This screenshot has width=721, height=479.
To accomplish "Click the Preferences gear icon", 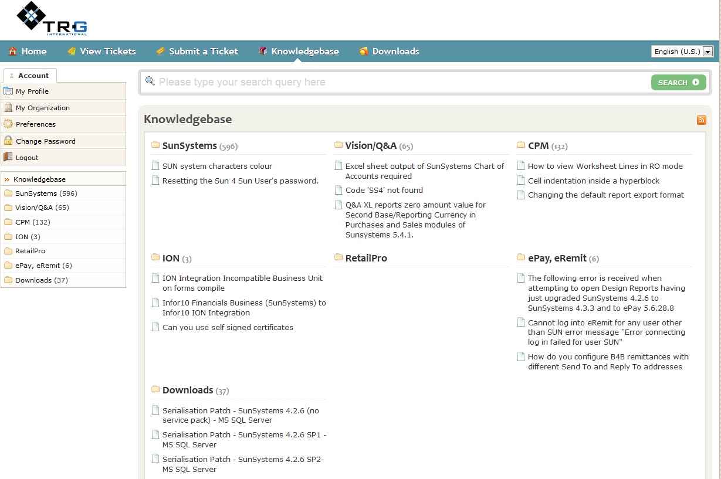I will pyautogui.click(x=8, y=124).
